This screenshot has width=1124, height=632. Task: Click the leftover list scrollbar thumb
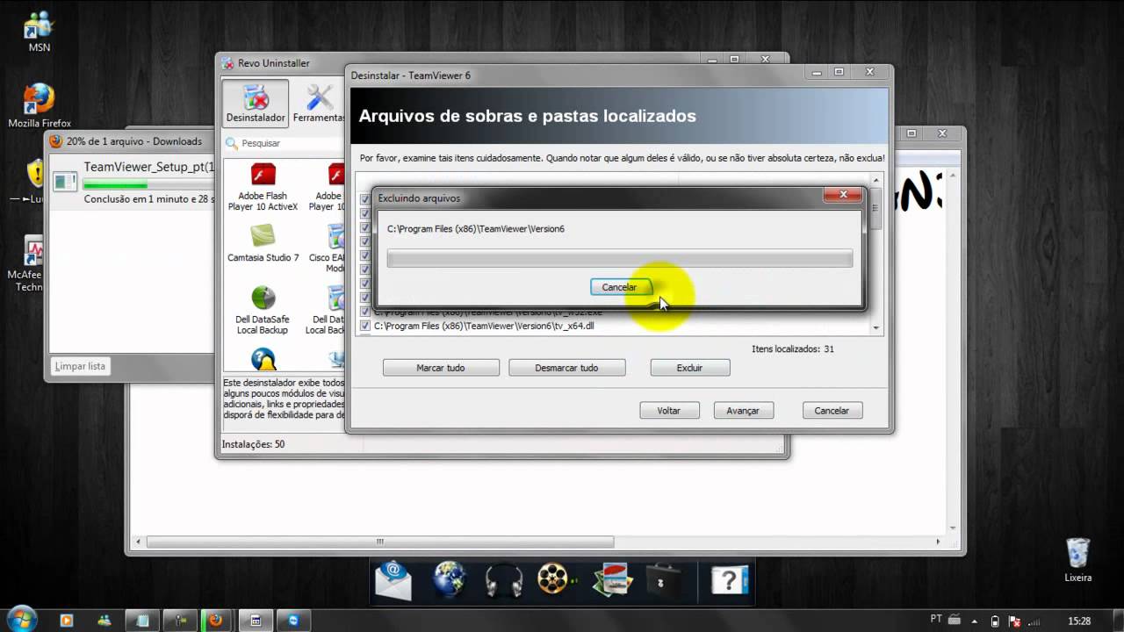(x=875, y=211)
